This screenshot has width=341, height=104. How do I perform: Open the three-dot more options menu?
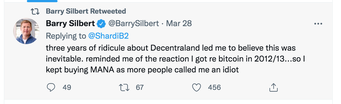point(318,24)
